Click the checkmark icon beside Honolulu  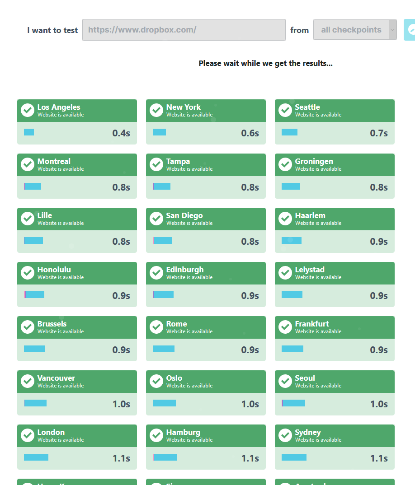(28, 273)
